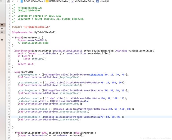Click "if (self) {" on line 20
Viewport: 172px width, 140px height.
[x=25, y=56]
